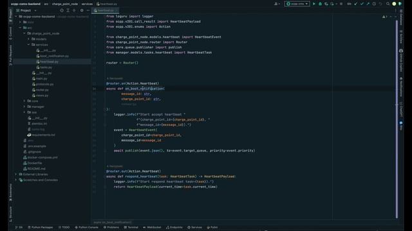Collapse the ocpp-csms-backend root node
The width and height of the screenshot is (412, 231).
pos(16,17)
